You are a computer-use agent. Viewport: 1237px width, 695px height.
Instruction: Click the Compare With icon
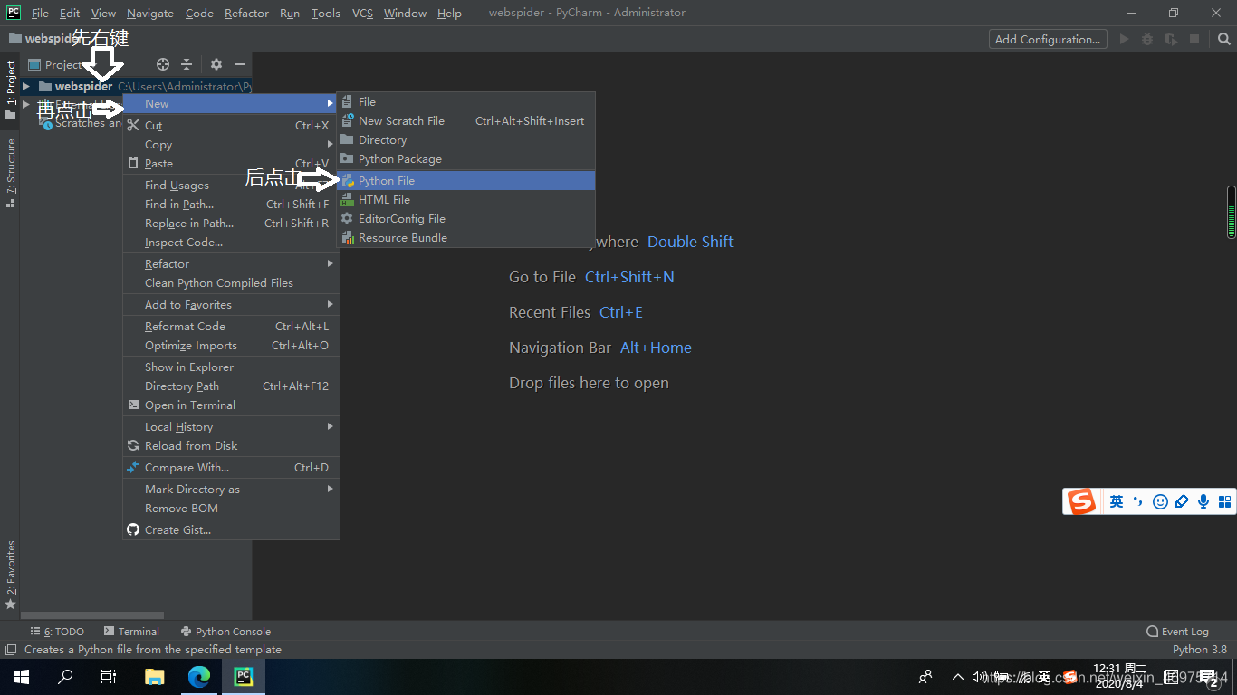pos(133,467)
